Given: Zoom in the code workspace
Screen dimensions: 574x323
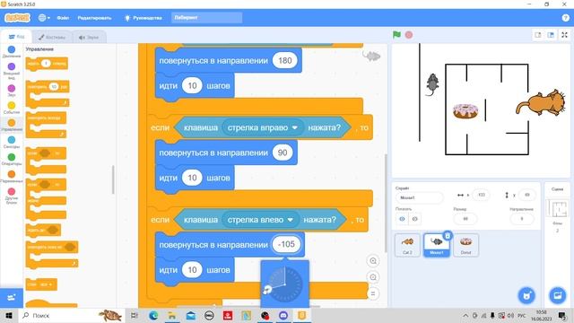Looking at the screenshot, I should pos(373,261).
